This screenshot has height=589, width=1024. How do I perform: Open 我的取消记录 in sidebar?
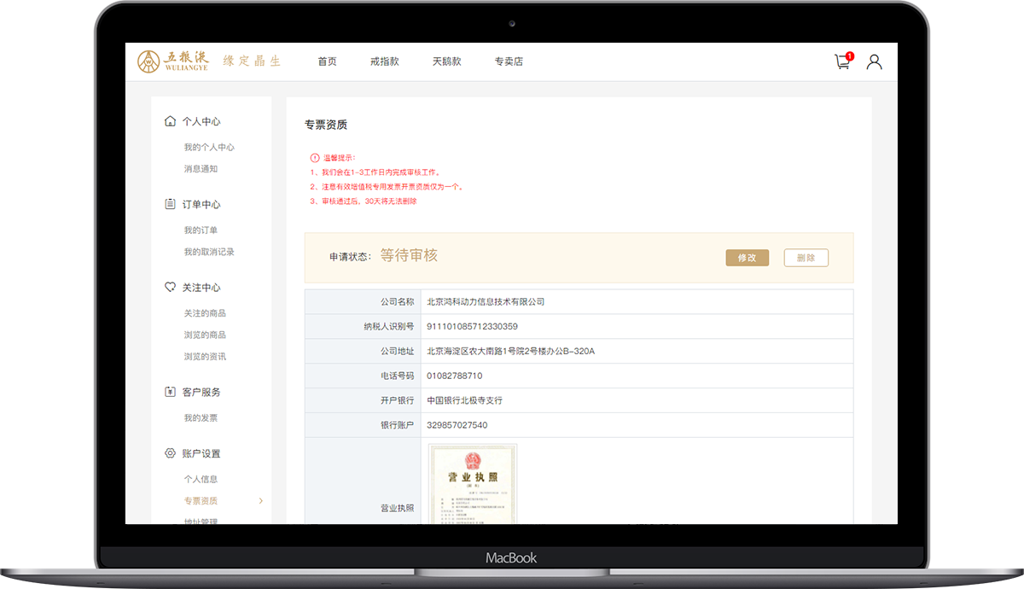pyautogui.click(x=209, y=252)
